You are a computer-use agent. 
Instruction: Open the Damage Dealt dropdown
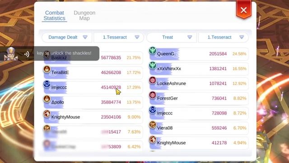coord(67,37)
